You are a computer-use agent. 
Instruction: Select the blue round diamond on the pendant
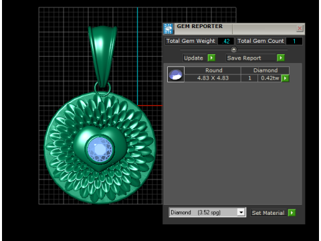(x=100, y=149)
